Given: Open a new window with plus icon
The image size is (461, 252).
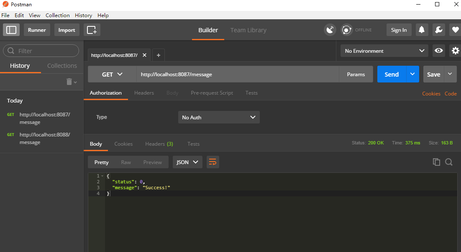Looking at the screenshot, I should [92, 30].
